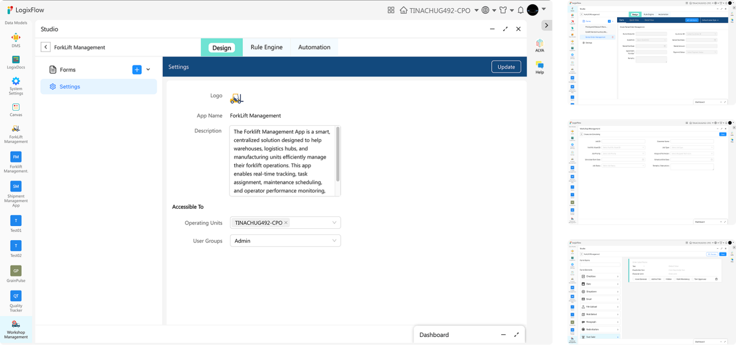Screen dimensions: 736x345
Task: Open notifications bell
Action: point(520,10)
